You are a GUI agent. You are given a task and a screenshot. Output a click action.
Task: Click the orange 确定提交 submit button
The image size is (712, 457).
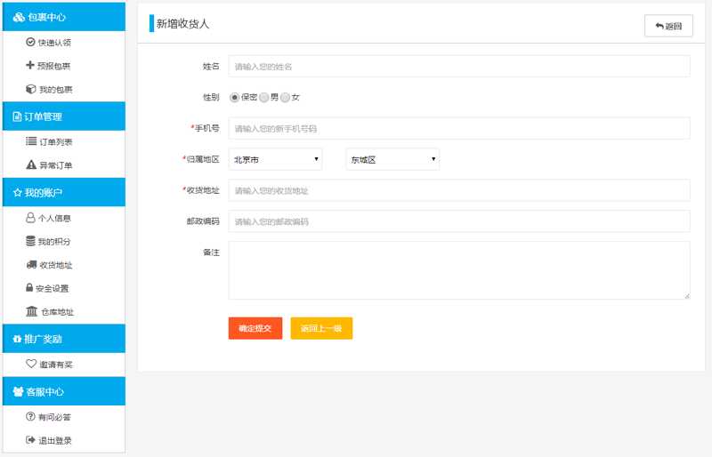coord(255,328)
